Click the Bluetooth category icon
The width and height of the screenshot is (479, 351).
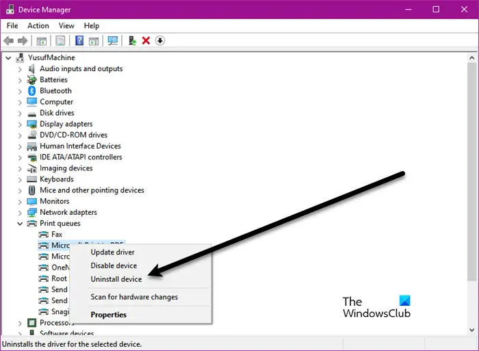coord(31,91)
